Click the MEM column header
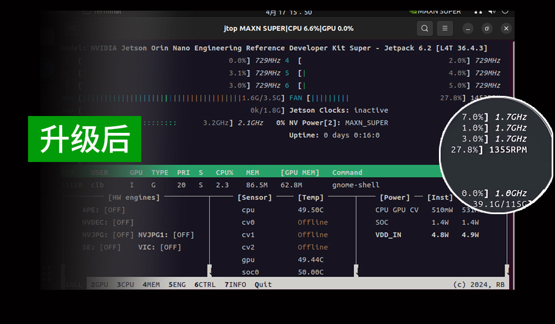Image resolution: width=555 pixels, height=324 pixels. [x=252, y=173]
